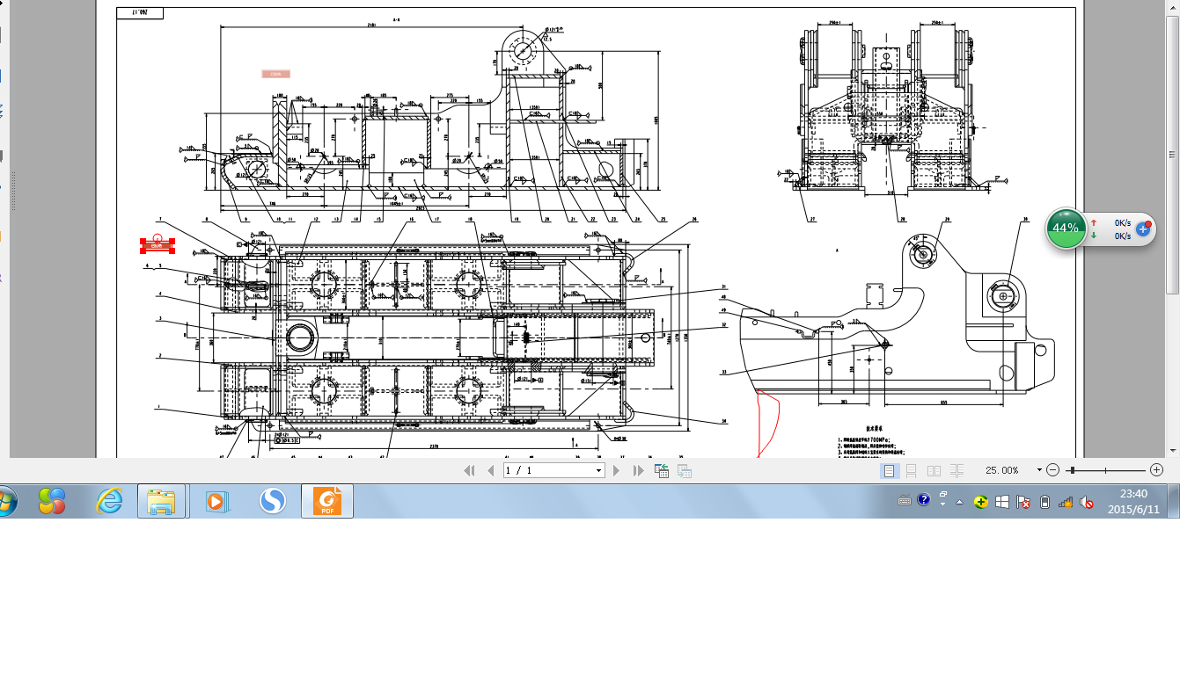The image size is (1202, 675).
Task: Click the 25.00% zoom value
Action: click(x=1002, y=470)
